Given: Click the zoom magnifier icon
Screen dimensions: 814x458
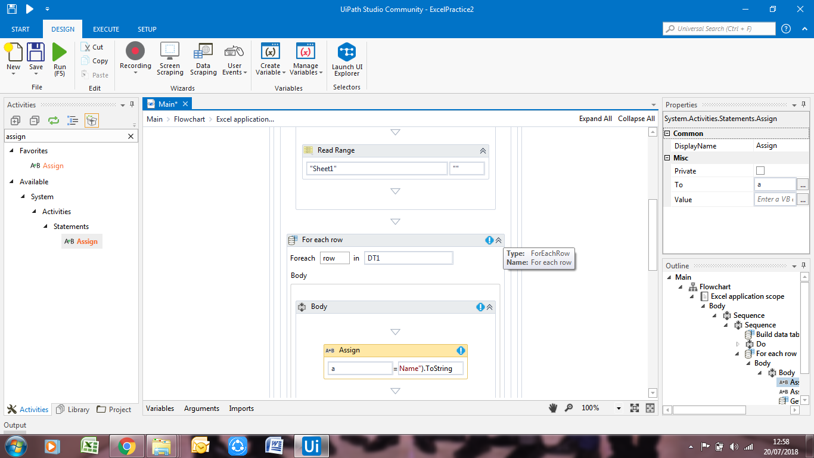Looking at the screenshot, I should tap(569, 408).
